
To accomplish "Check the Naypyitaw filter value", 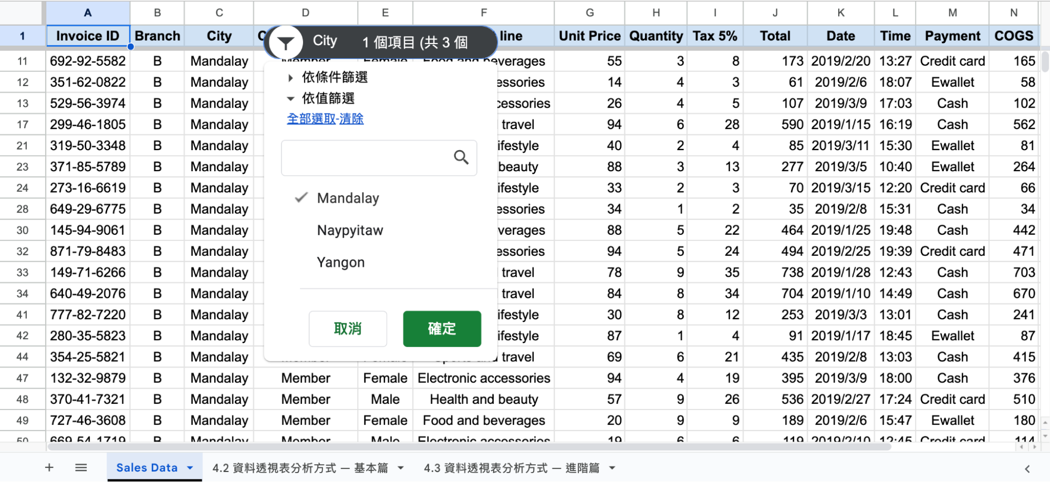I will (350, 230).
